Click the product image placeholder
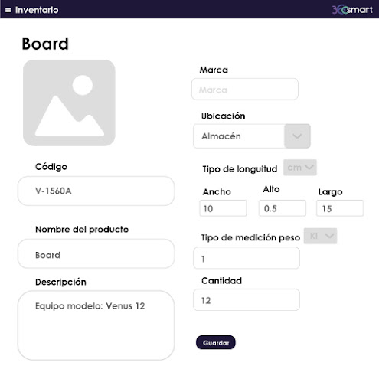The height and width of the screenshot is (392, 379). [x=69, y=103]
